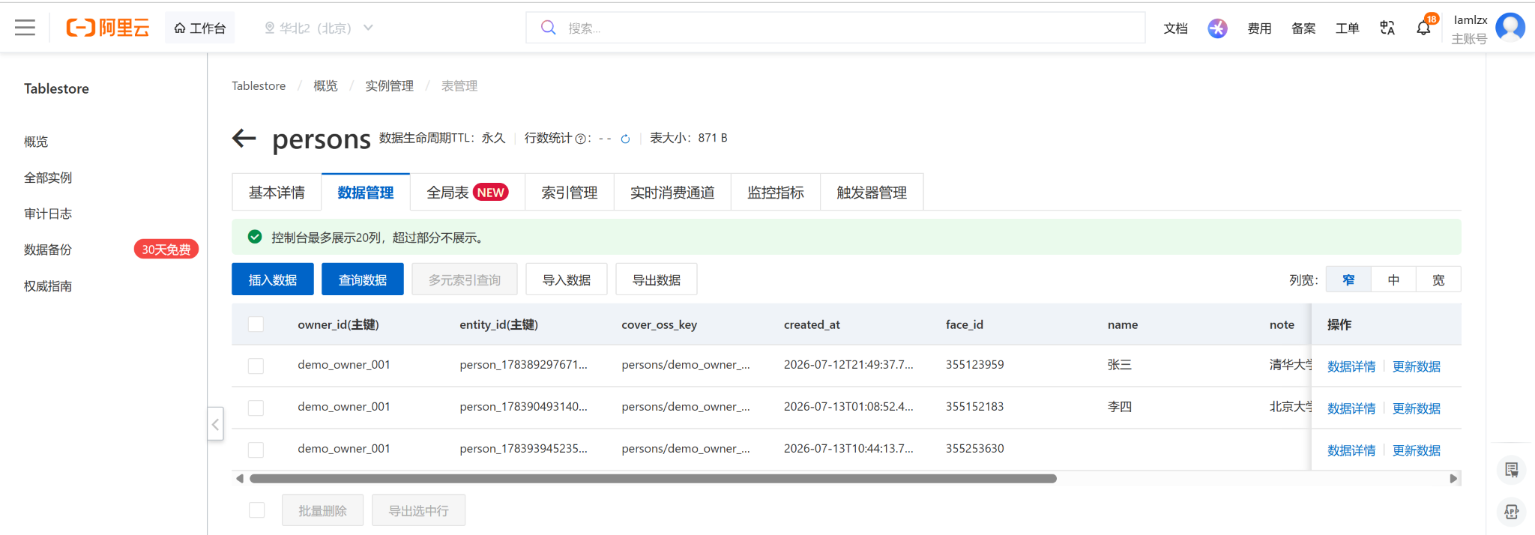Click the name cell 张三
The image size is (1535, 535).
pos(1120,365)
